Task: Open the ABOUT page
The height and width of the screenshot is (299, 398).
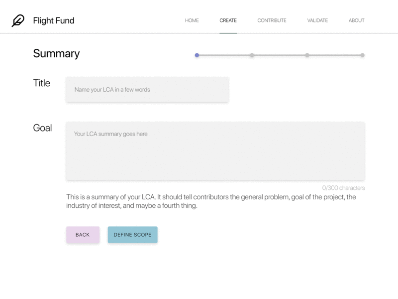Action: point(356,20)
